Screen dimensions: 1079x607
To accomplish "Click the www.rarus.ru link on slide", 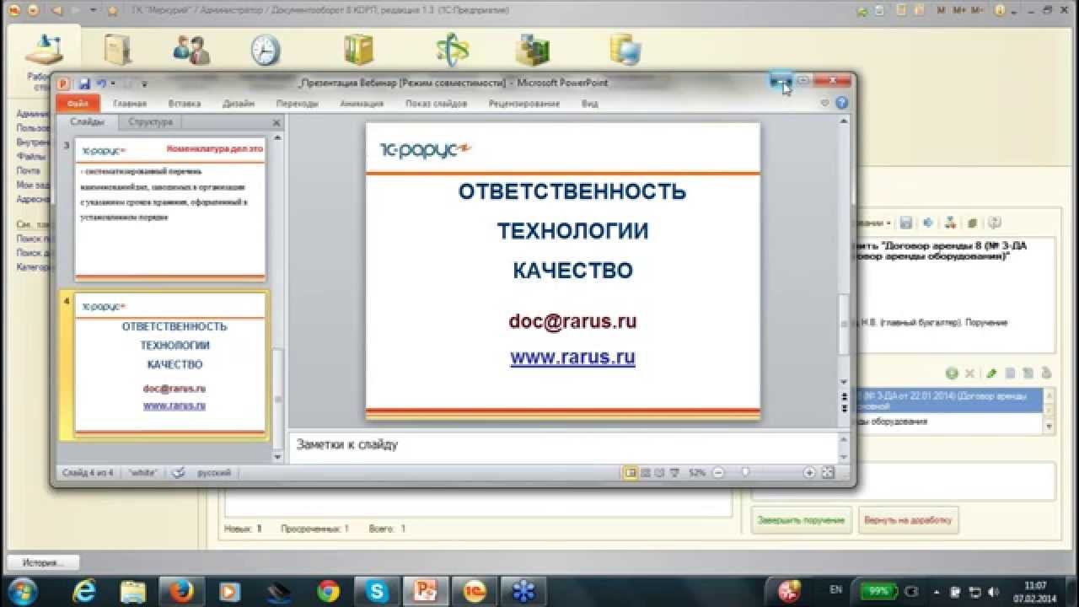I will click(572, 357).
